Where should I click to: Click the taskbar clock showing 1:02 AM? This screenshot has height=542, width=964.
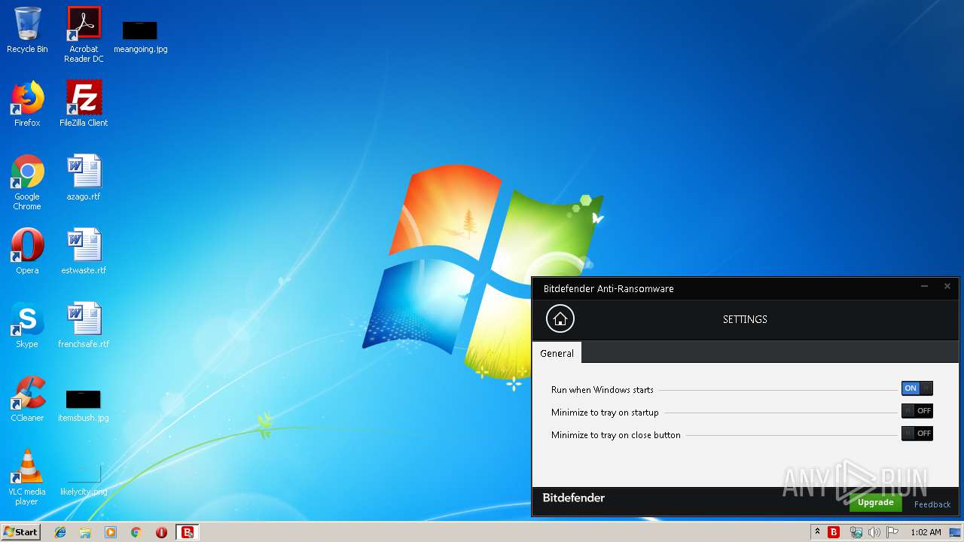point(926,532)
